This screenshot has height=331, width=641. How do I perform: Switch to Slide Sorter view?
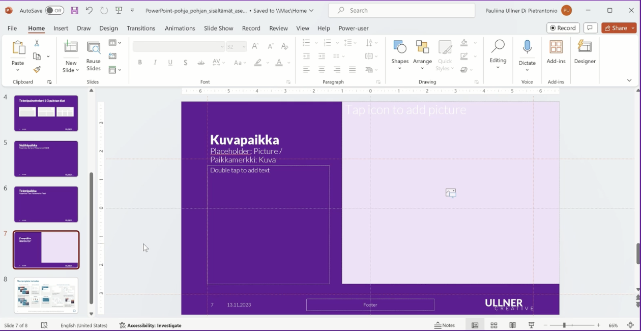click(x=493, y=325)
